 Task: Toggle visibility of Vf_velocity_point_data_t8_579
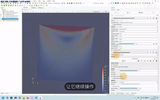[1, 13]
